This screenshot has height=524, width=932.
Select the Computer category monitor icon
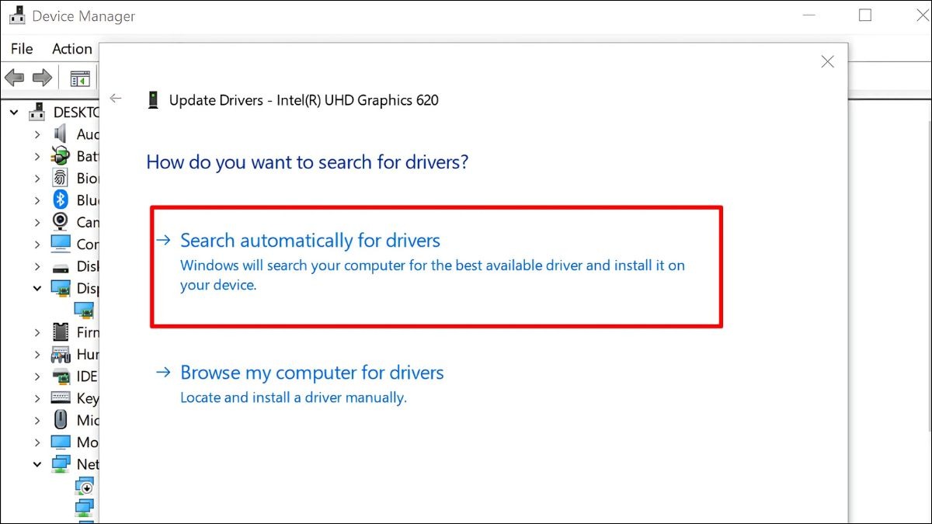click(61, 244)
